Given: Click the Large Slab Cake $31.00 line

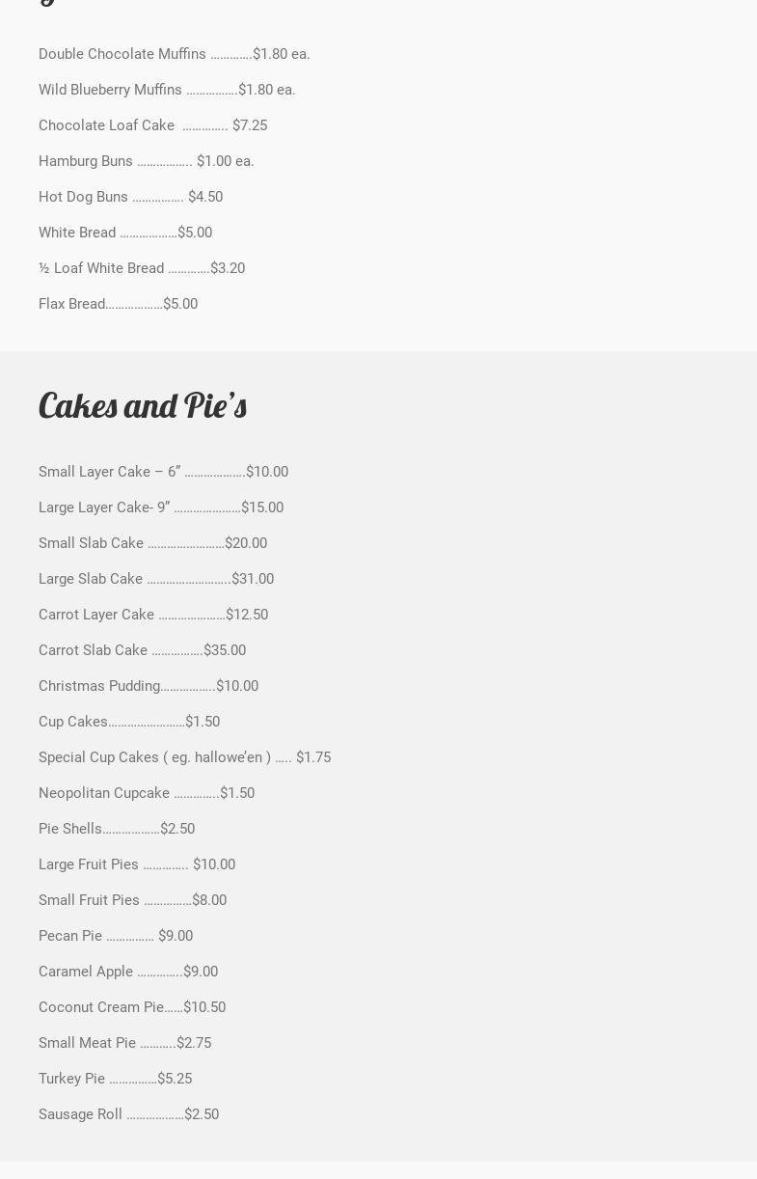Looking at the screenshot, I should (x=156, y=579).
